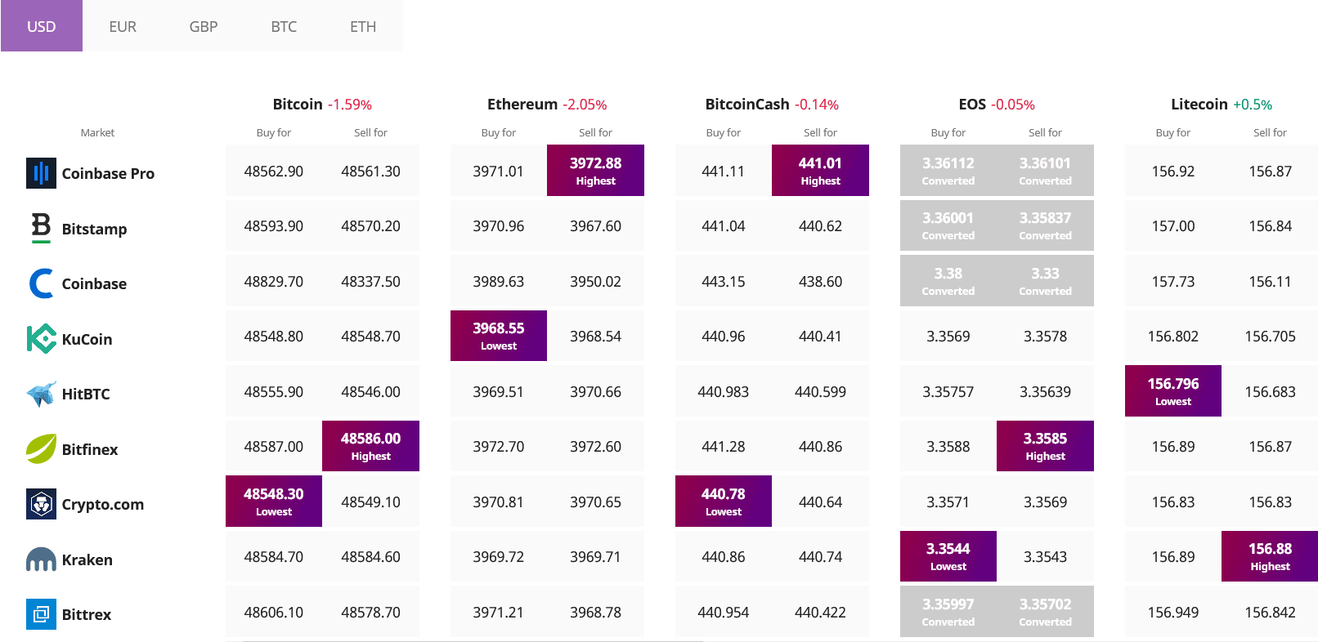
Task: Click highlighted Bitcoin sell price 48586.00 Highest
Action: (x=370, y=446)
